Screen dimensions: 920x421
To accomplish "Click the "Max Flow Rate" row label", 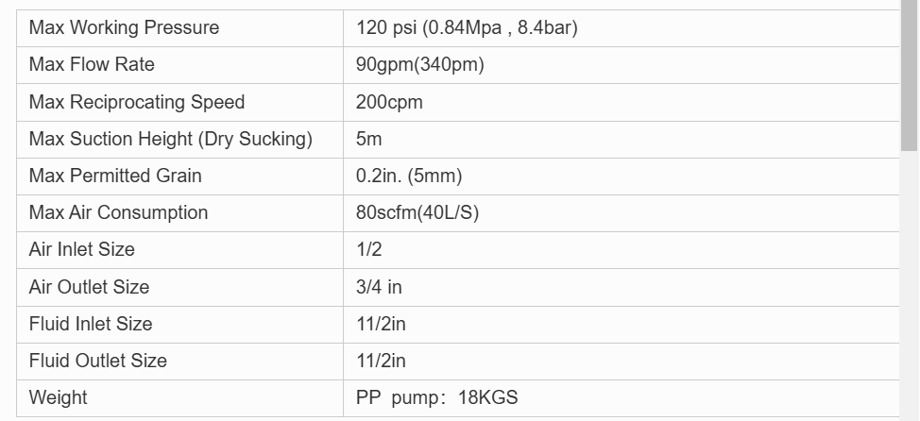I will (92, 65).
